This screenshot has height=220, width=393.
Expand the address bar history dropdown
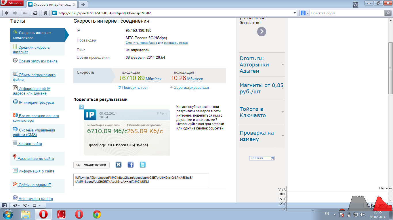click(x=295, y=13)
